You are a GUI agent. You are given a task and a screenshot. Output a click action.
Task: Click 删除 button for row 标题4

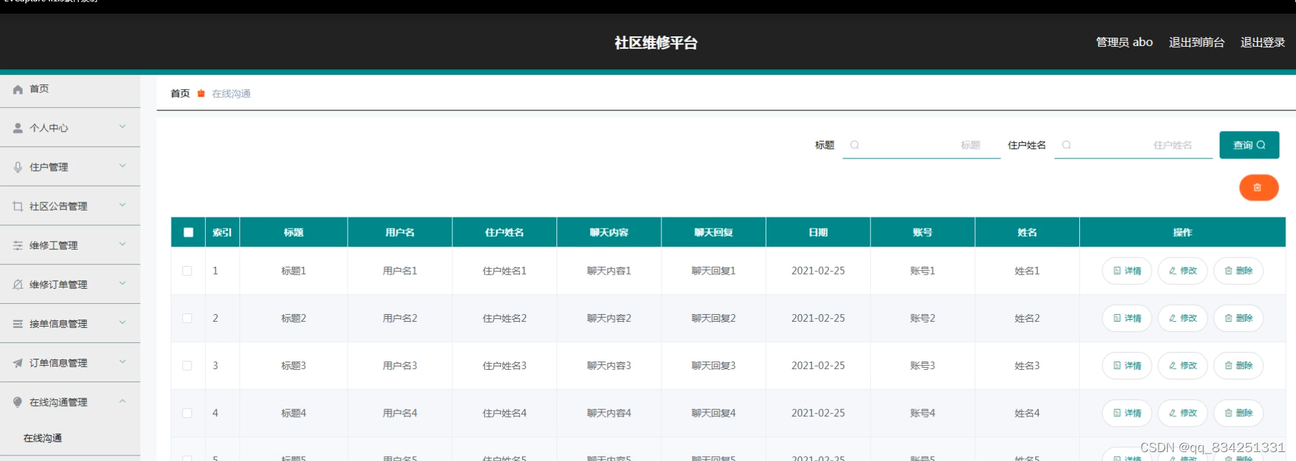click(1238, 413)
